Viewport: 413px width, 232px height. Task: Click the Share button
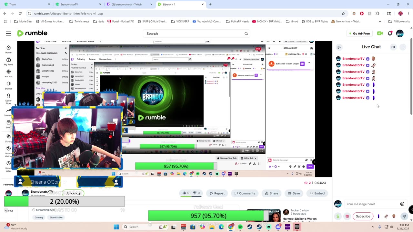tap(271, 193)
